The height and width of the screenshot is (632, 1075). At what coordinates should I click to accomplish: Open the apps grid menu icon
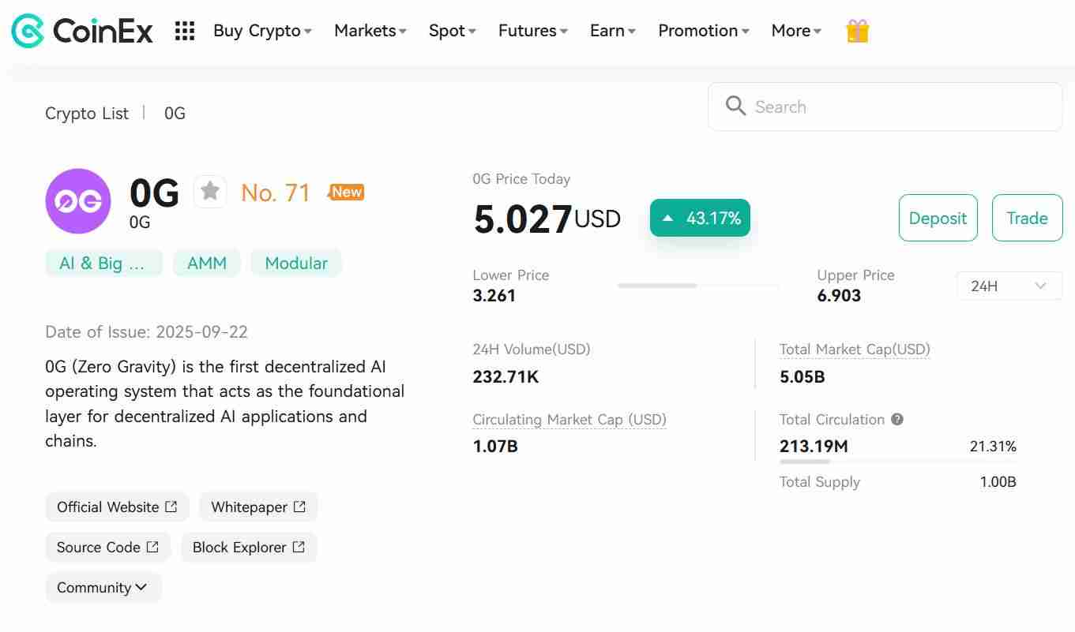click(x=184, y=31)
